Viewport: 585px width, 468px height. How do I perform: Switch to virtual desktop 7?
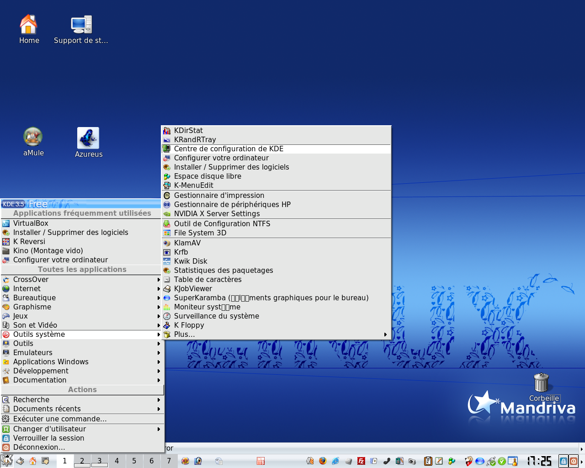169,461
